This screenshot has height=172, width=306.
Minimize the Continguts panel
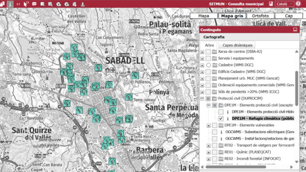(x=295, y=30)
